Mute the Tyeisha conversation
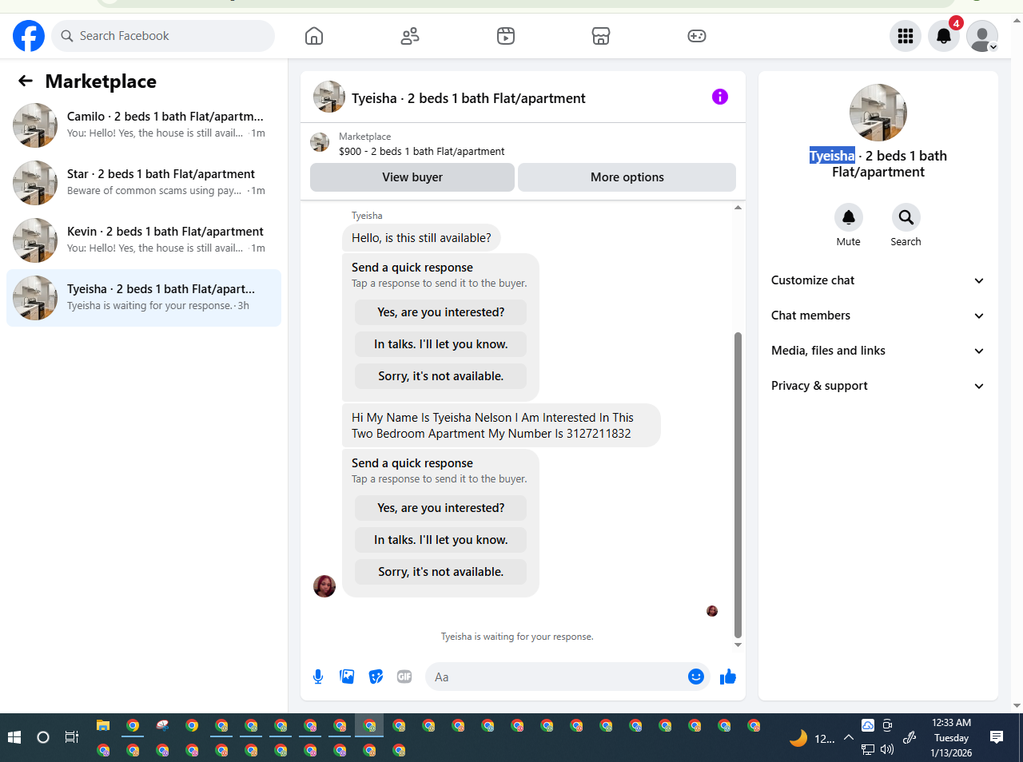This screenshot has width=1023, height=762. pyautogui.click(x=849, y=217)
